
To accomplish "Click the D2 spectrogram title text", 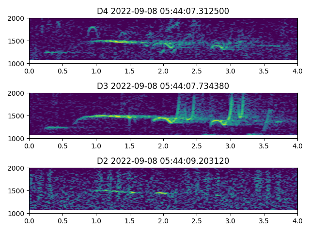I will pos(163,161).
